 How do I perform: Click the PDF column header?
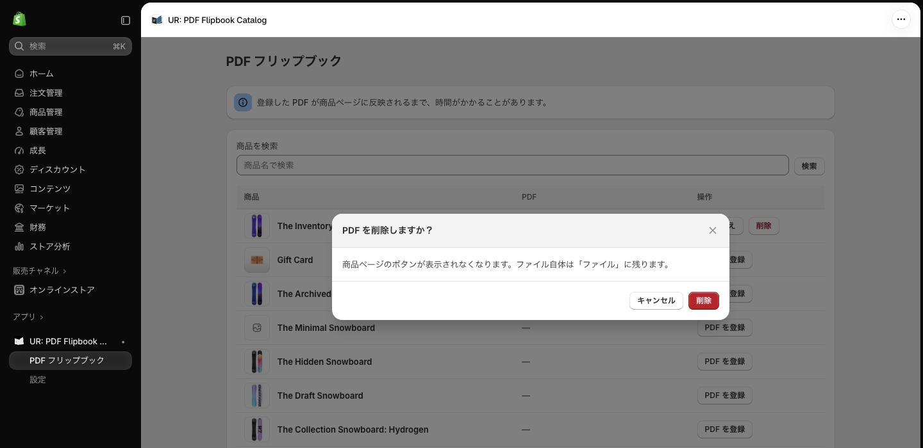point(529,197)
